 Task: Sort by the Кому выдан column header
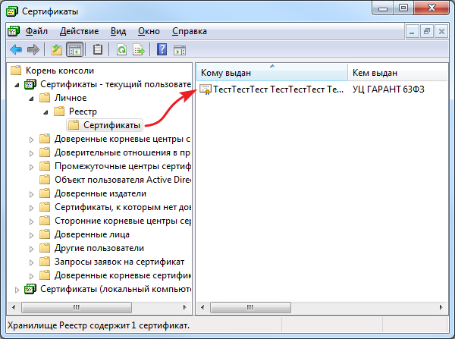[x=271, y=72]
